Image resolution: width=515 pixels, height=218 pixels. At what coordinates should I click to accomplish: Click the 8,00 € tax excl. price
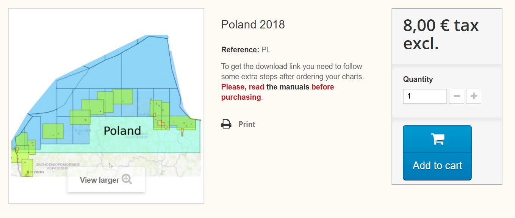pos(441,35)
